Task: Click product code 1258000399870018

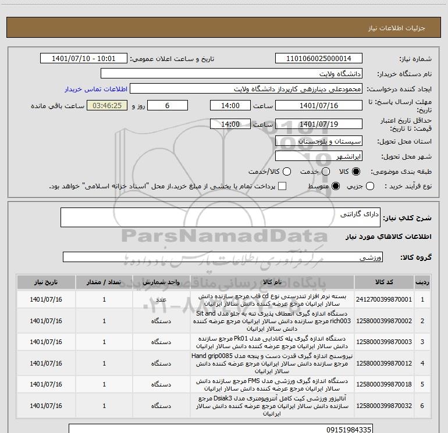Action: [x=384, y=384]
